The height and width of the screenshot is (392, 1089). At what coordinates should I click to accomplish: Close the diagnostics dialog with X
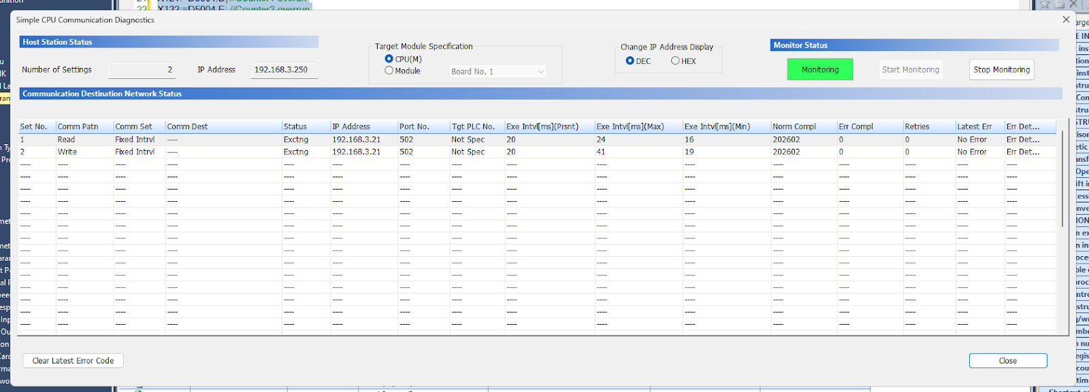pos(1066,20)
